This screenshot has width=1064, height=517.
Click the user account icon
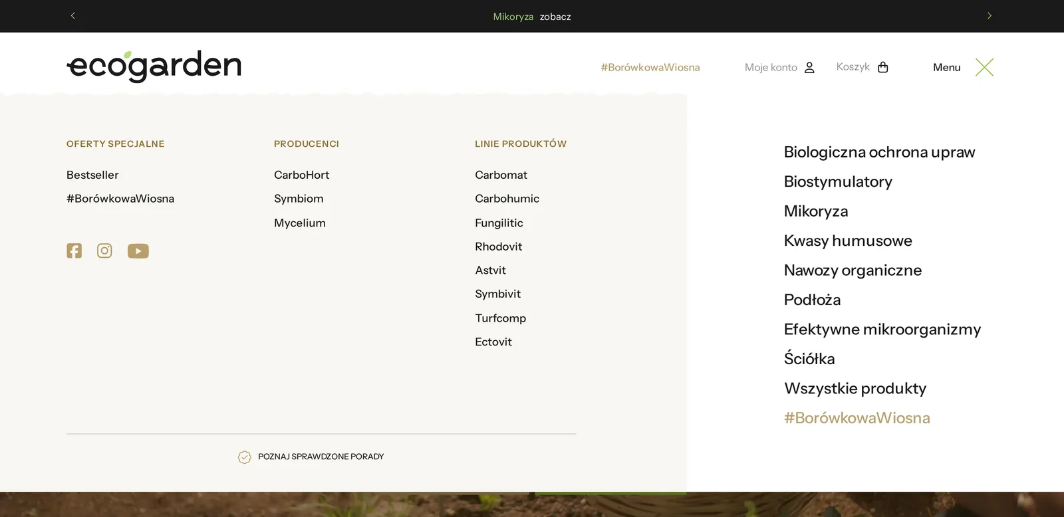click(809, 67)
